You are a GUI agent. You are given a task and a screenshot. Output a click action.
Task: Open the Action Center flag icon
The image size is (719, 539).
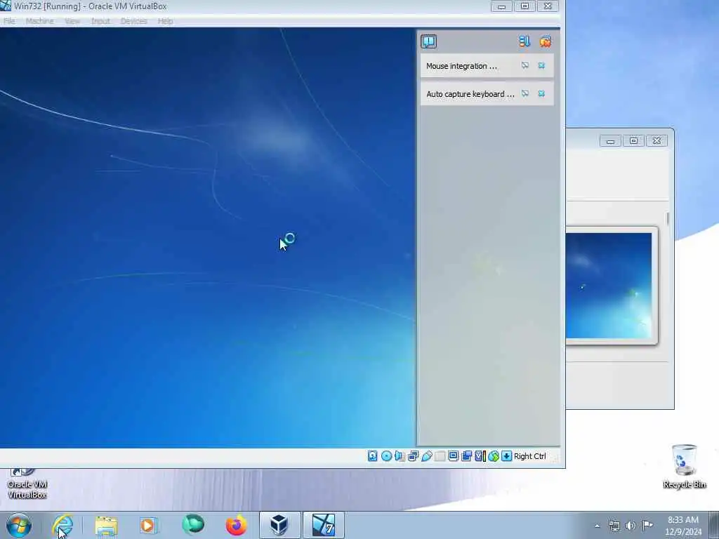click(x=647, y=526)
